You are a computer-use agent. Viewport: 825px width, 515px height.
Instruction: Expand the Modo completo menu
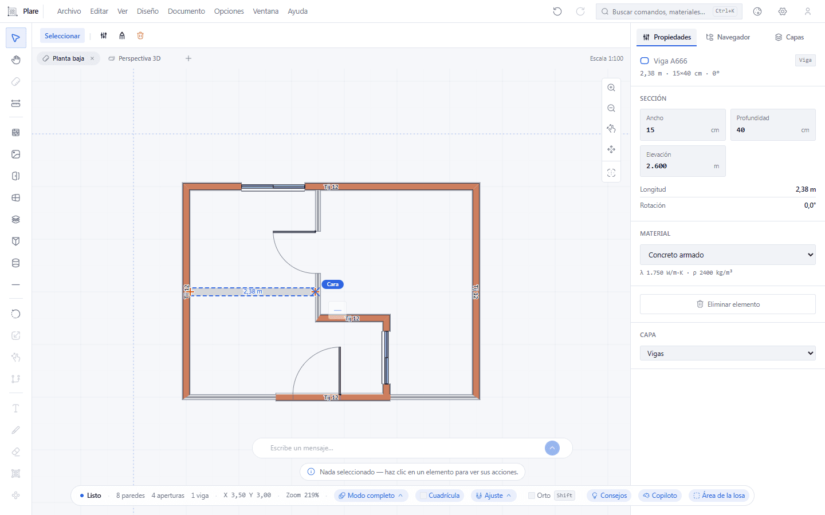tap(371, 496)
